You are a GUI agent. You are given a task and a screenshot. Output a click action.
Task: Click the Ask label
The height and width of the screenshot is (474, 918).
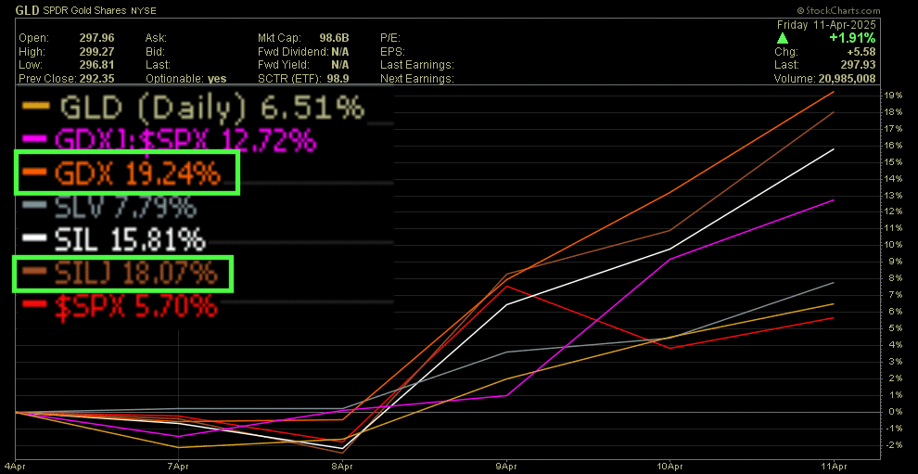tap(156, 38)
